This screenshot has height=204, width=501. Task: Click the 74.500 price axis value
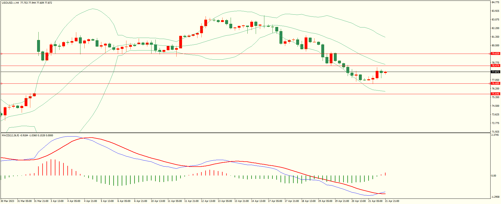pos(496,106)
